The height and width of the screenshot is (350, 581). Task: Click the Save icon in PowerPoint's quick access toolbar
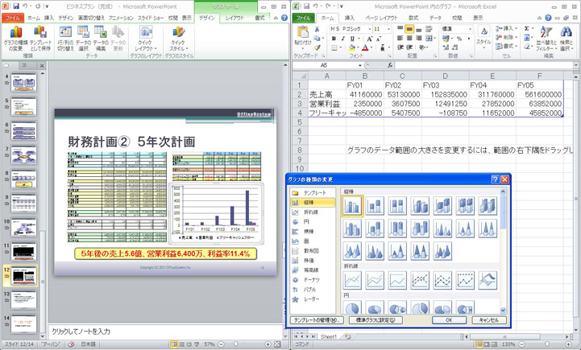pyautogui.click(x=16, y=6)
